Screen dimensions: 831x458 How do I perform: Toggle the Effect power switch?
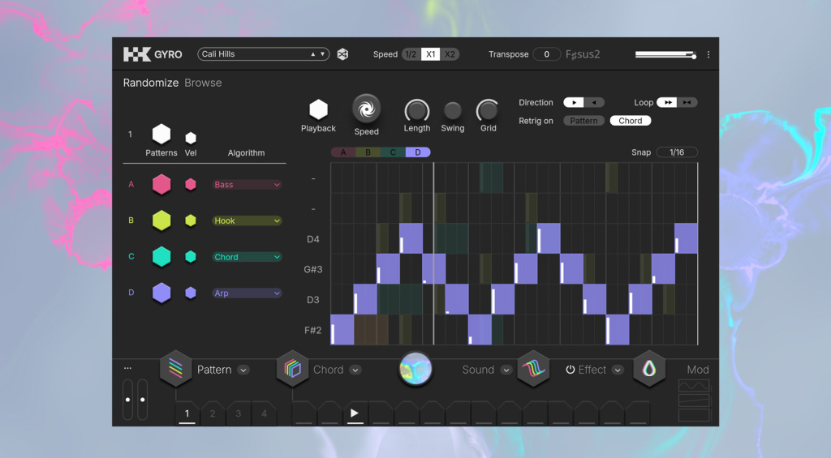[571, 370]
